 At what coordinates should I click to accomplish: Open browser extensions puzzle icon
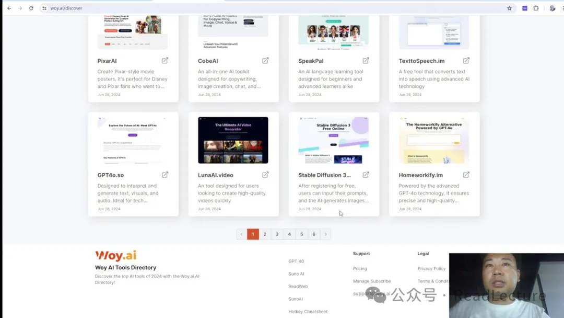point(536,8)
